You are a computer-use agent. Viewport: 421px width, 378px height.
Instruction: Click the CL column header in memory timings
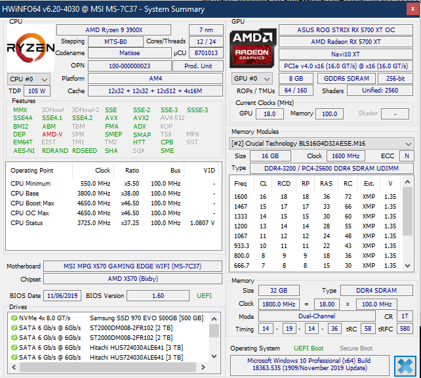pyautogui.click(x=263, y=184)
